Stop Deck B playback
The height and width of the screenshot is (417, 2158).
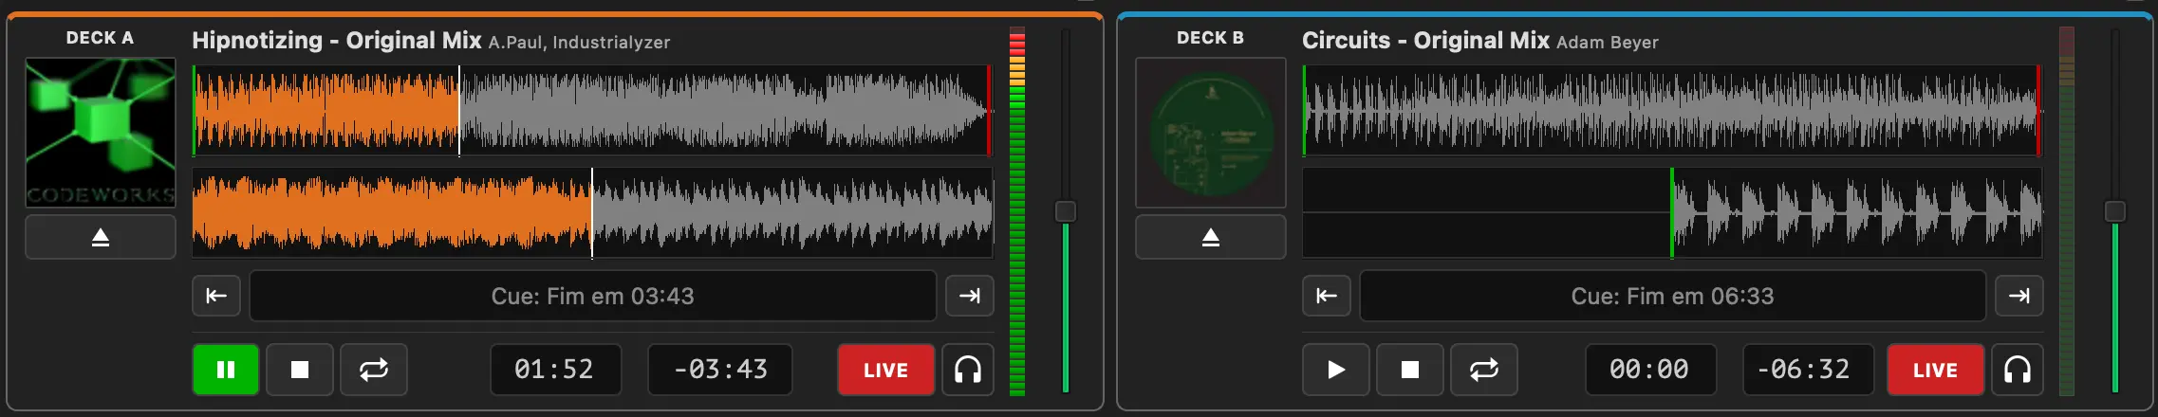[x=1410, y=370]
